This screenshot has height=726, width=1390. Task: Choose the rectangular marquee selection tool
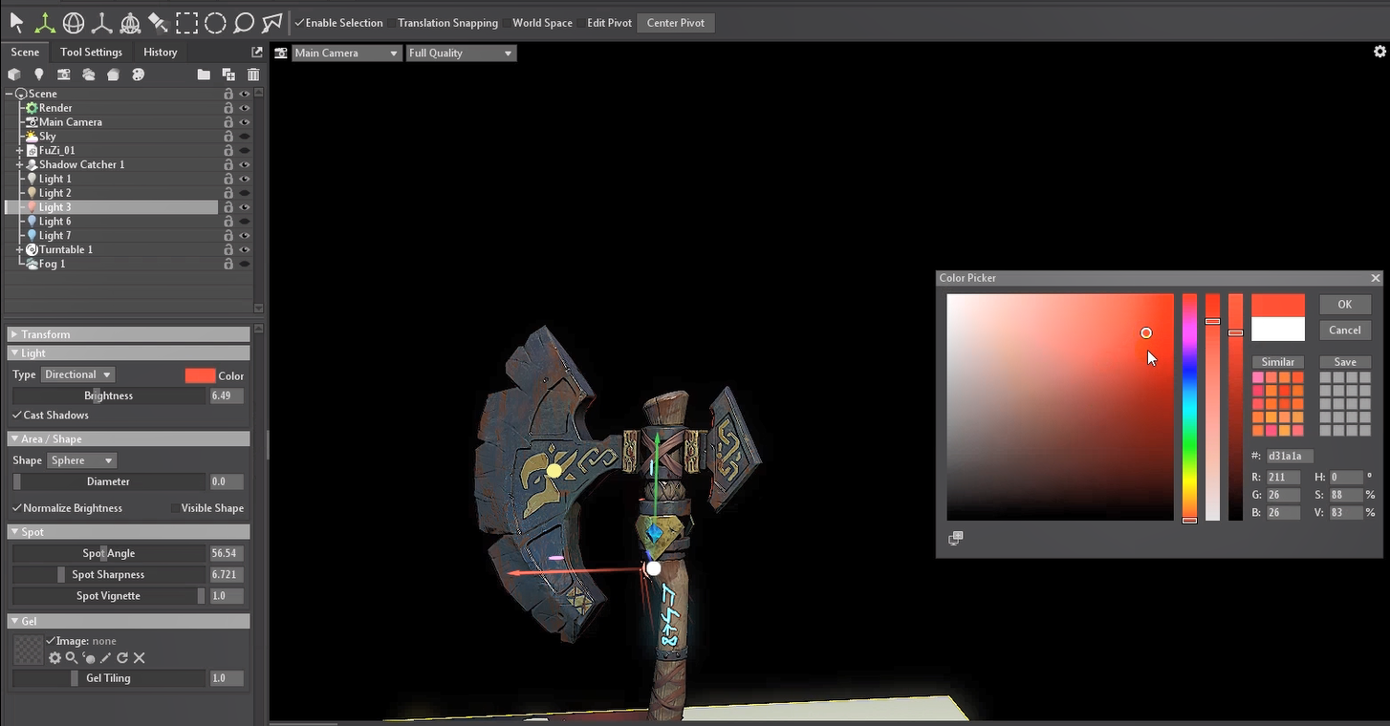pyautogui.click(x=186, y=22)
